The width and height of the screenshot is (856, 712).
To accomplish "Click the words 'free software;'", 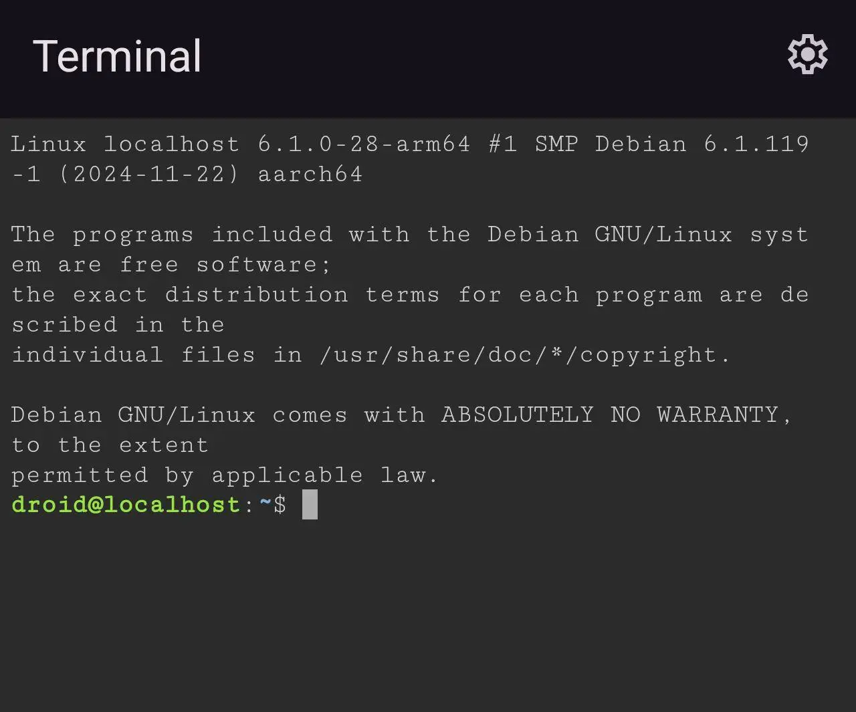I will coord(225,265).
